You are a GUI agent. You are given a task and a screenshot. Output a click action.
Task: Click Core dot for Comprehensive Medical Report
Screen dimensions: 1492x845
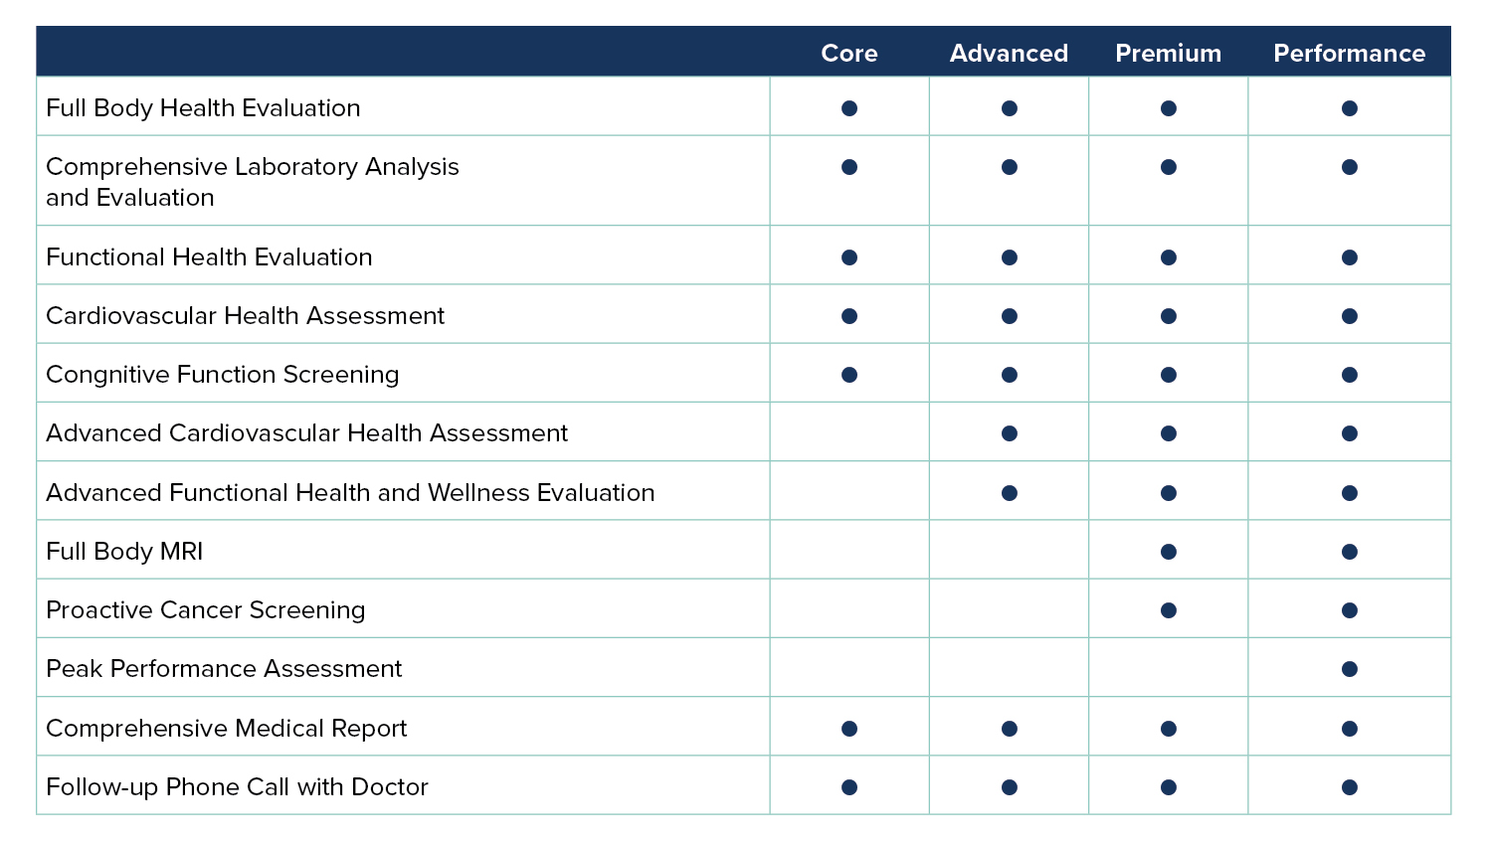(x=849, y=729)
